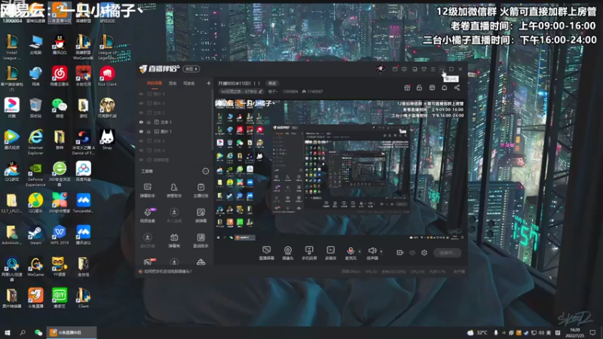
Task: Open WPS 2019 desktop icon
Action: 60,235
